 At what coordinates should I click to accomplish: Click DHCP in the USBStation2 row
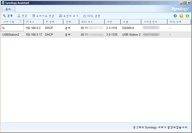tap(49, 35)
